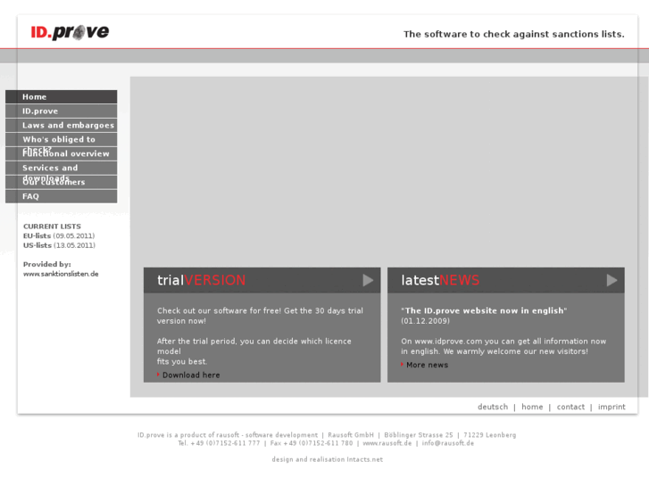The image size is (649, 486).
Task: Click the trialVERSION play arrow icon
Action: click(368, 280)
